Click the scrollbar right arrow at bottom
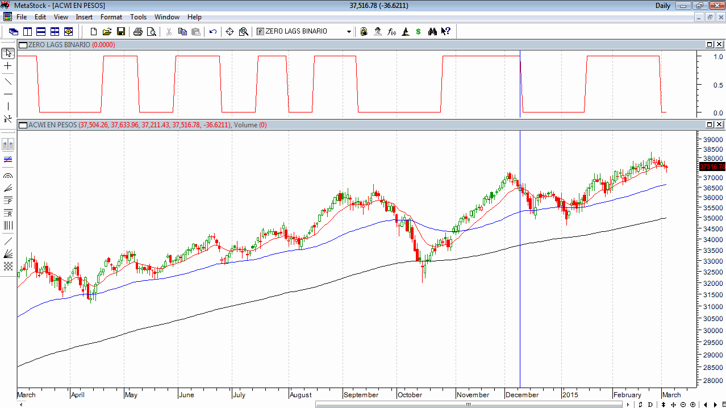The image size is (726, 408). pyautogui.click(x=628, y=405)
